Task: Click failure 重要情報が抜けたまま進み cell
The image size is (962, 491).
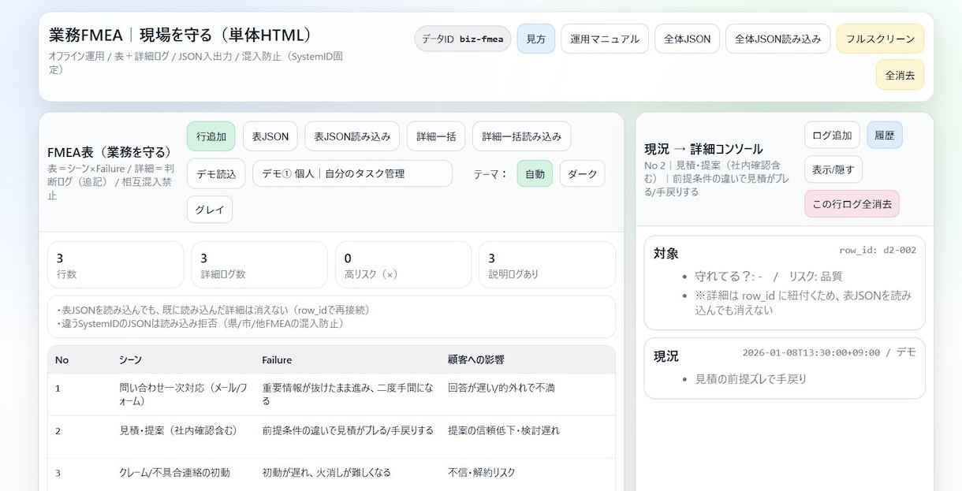Action: click(348, 394)
